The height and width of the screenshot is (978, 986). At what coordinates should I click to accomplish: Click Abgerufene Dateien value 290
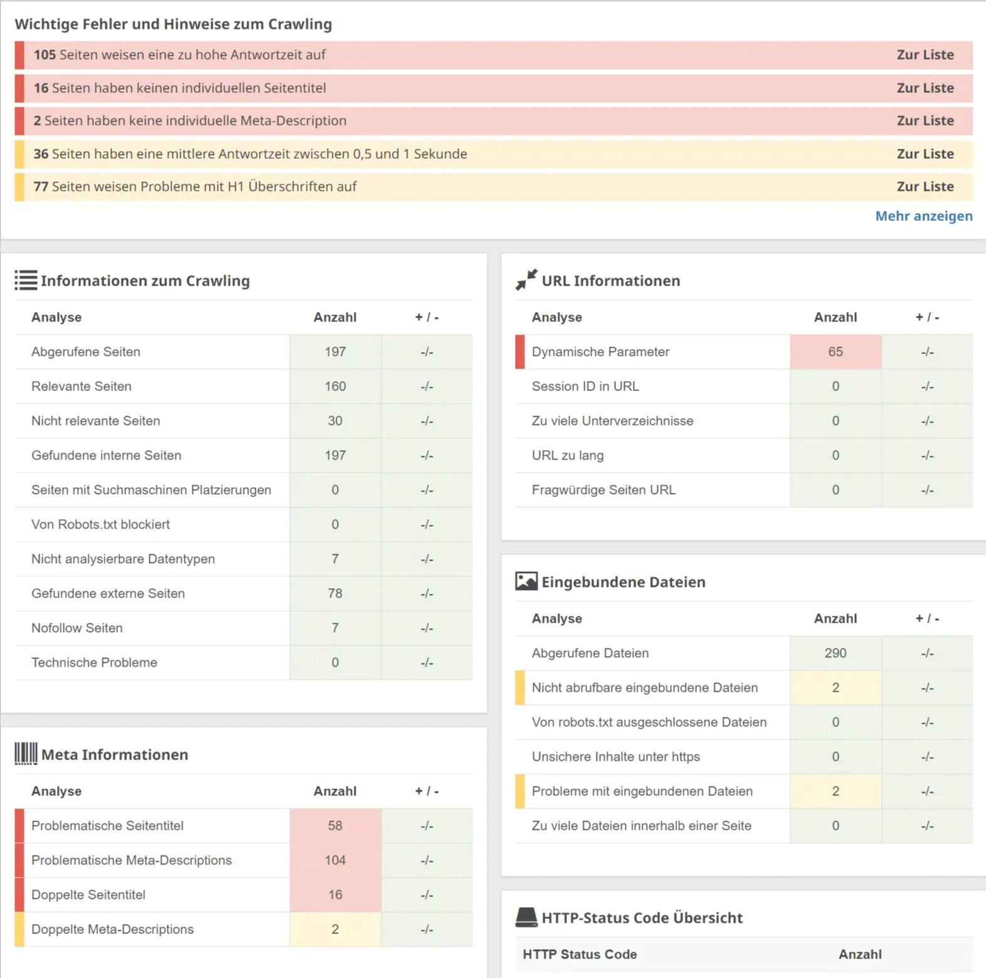click(835, 653)
